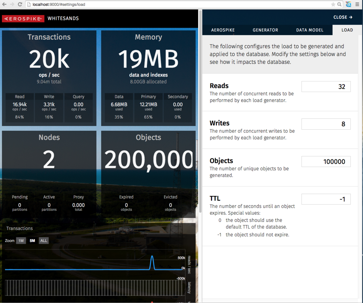Click the Reads input field

(x=326, y=87)
